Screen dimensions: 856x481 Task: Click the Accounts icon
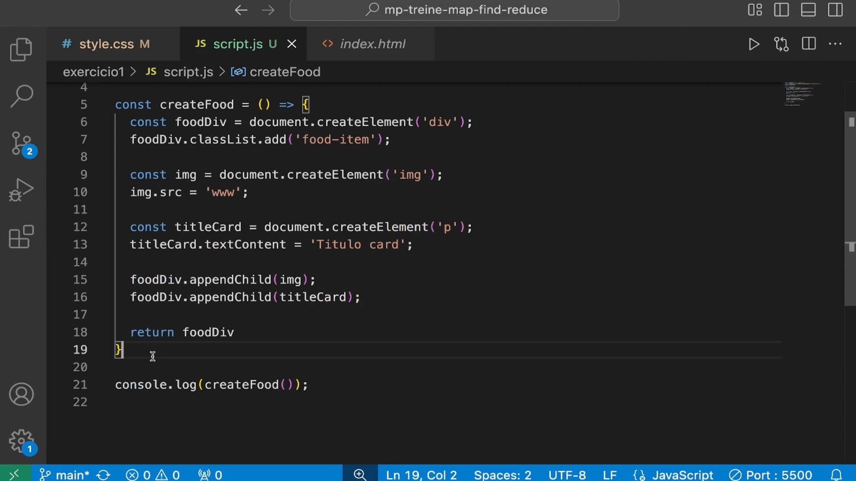pyautogui.click(x=21, y=394)
